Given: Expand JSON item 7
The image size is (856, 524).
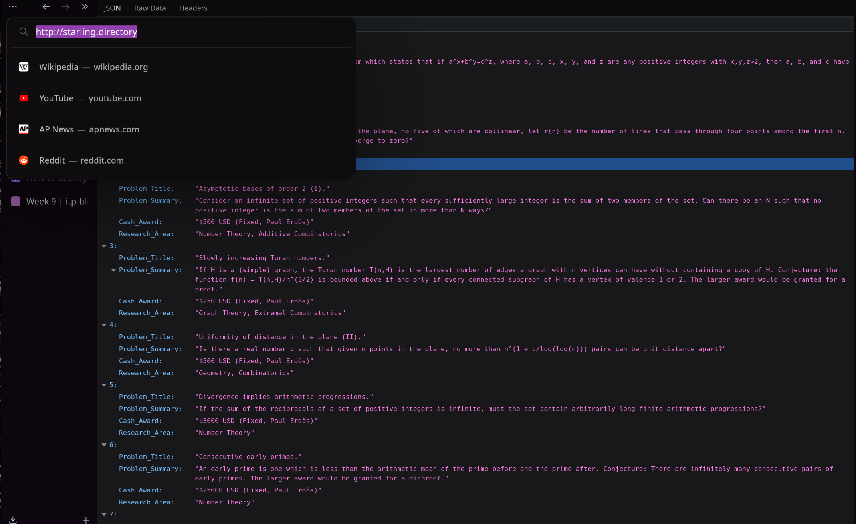Looking at the screenshot, I should 104,514.
